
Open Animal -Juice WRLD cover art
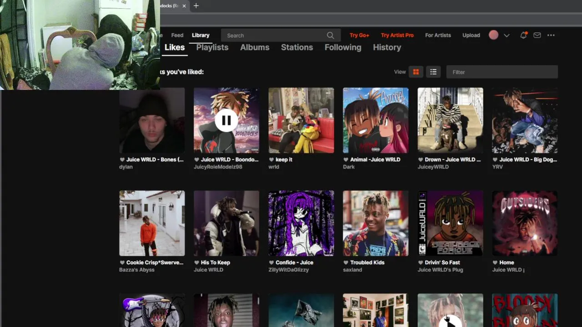click(x=376, y=120)
